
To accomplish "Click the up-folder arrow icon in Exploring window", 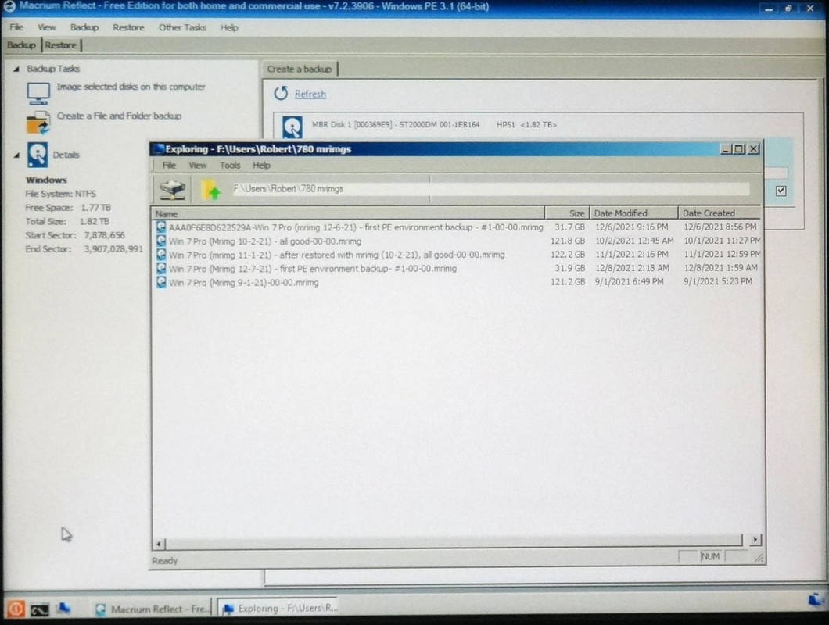I will (210, 189).
